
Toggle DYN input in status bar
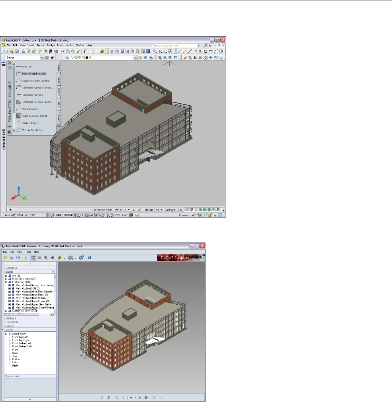click(x=118, y=215)
